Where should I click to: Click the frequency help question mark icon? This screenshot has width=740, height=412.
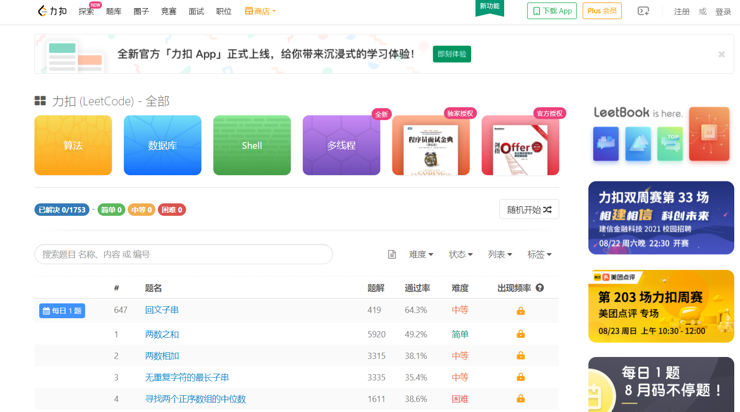[540, 288]
